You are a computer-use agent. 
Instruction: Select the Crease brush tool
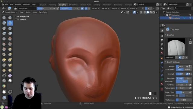pos(4,39)
